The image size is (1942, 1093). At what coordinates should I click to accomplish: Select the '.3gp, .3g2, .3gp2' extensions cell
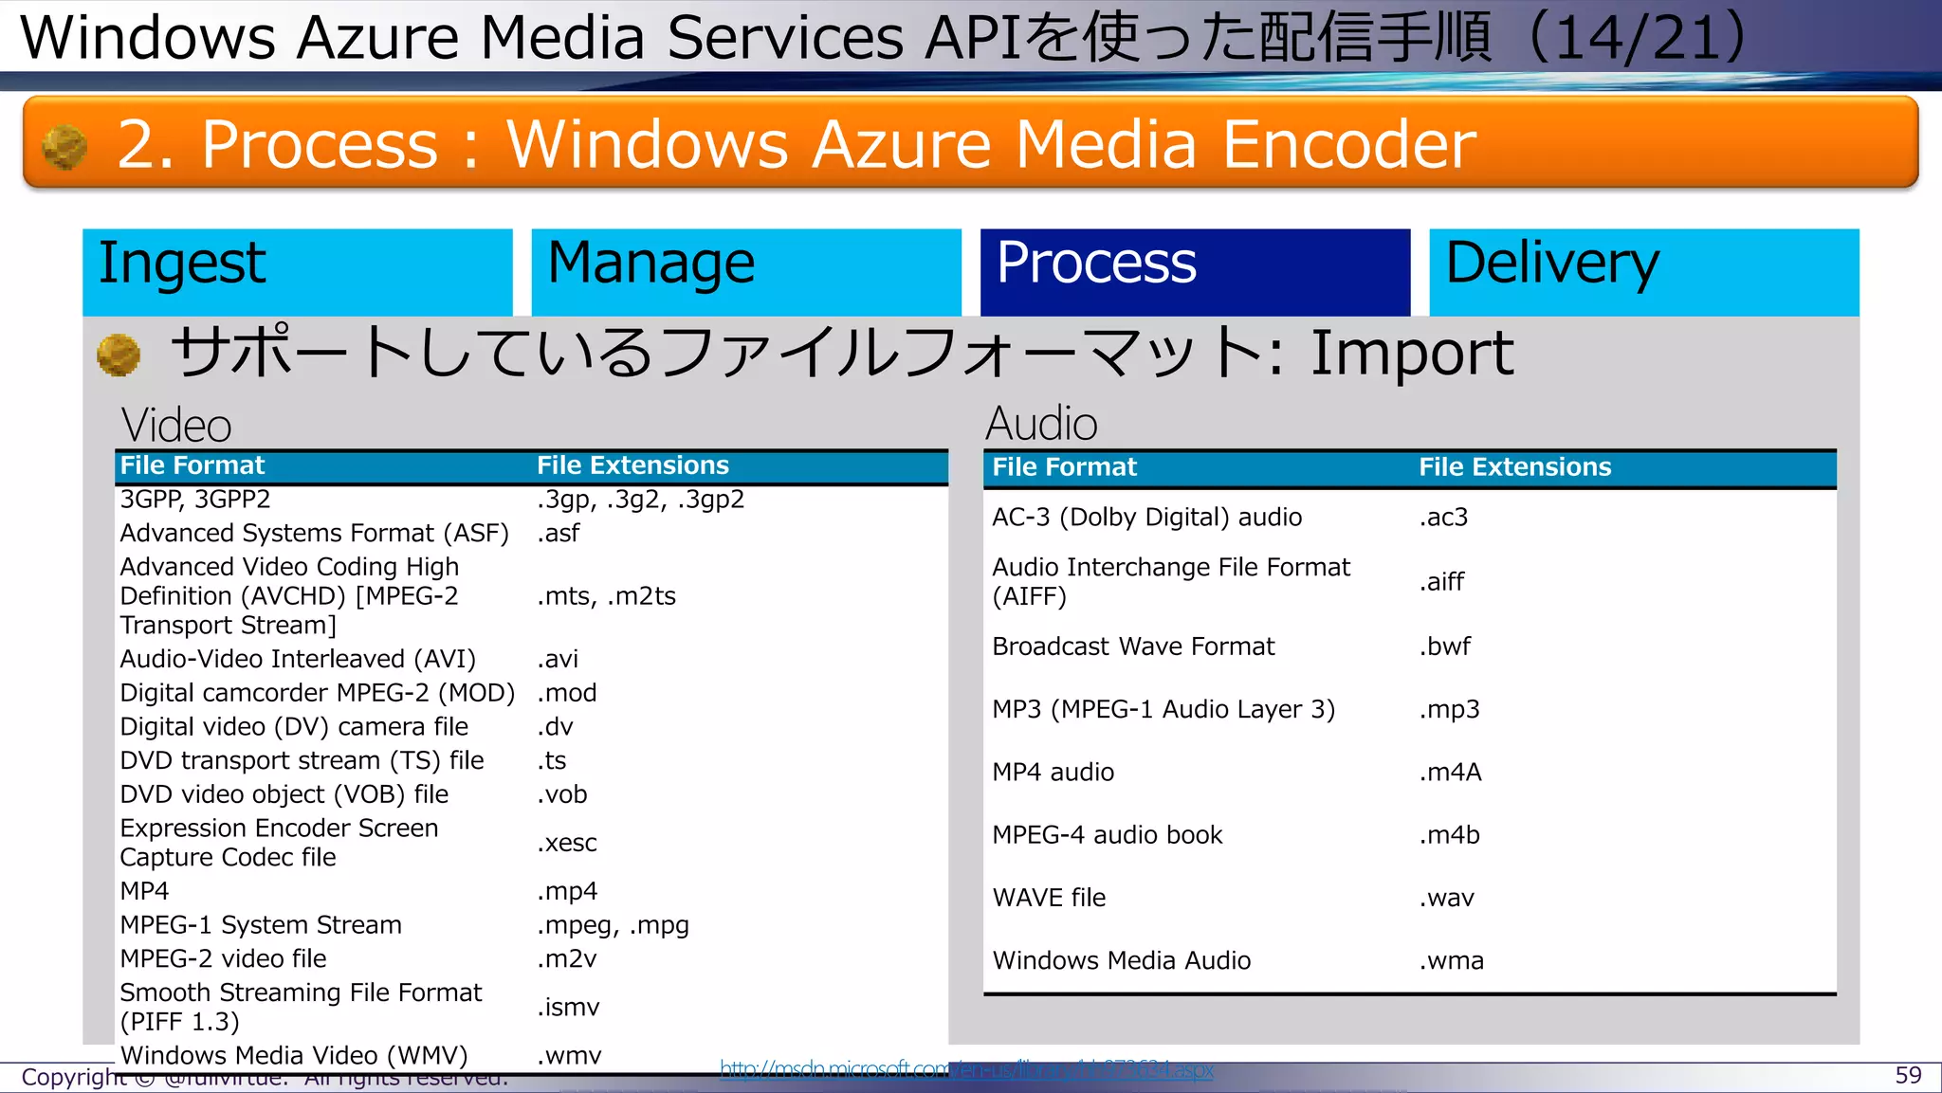click(x=641, y=500)
